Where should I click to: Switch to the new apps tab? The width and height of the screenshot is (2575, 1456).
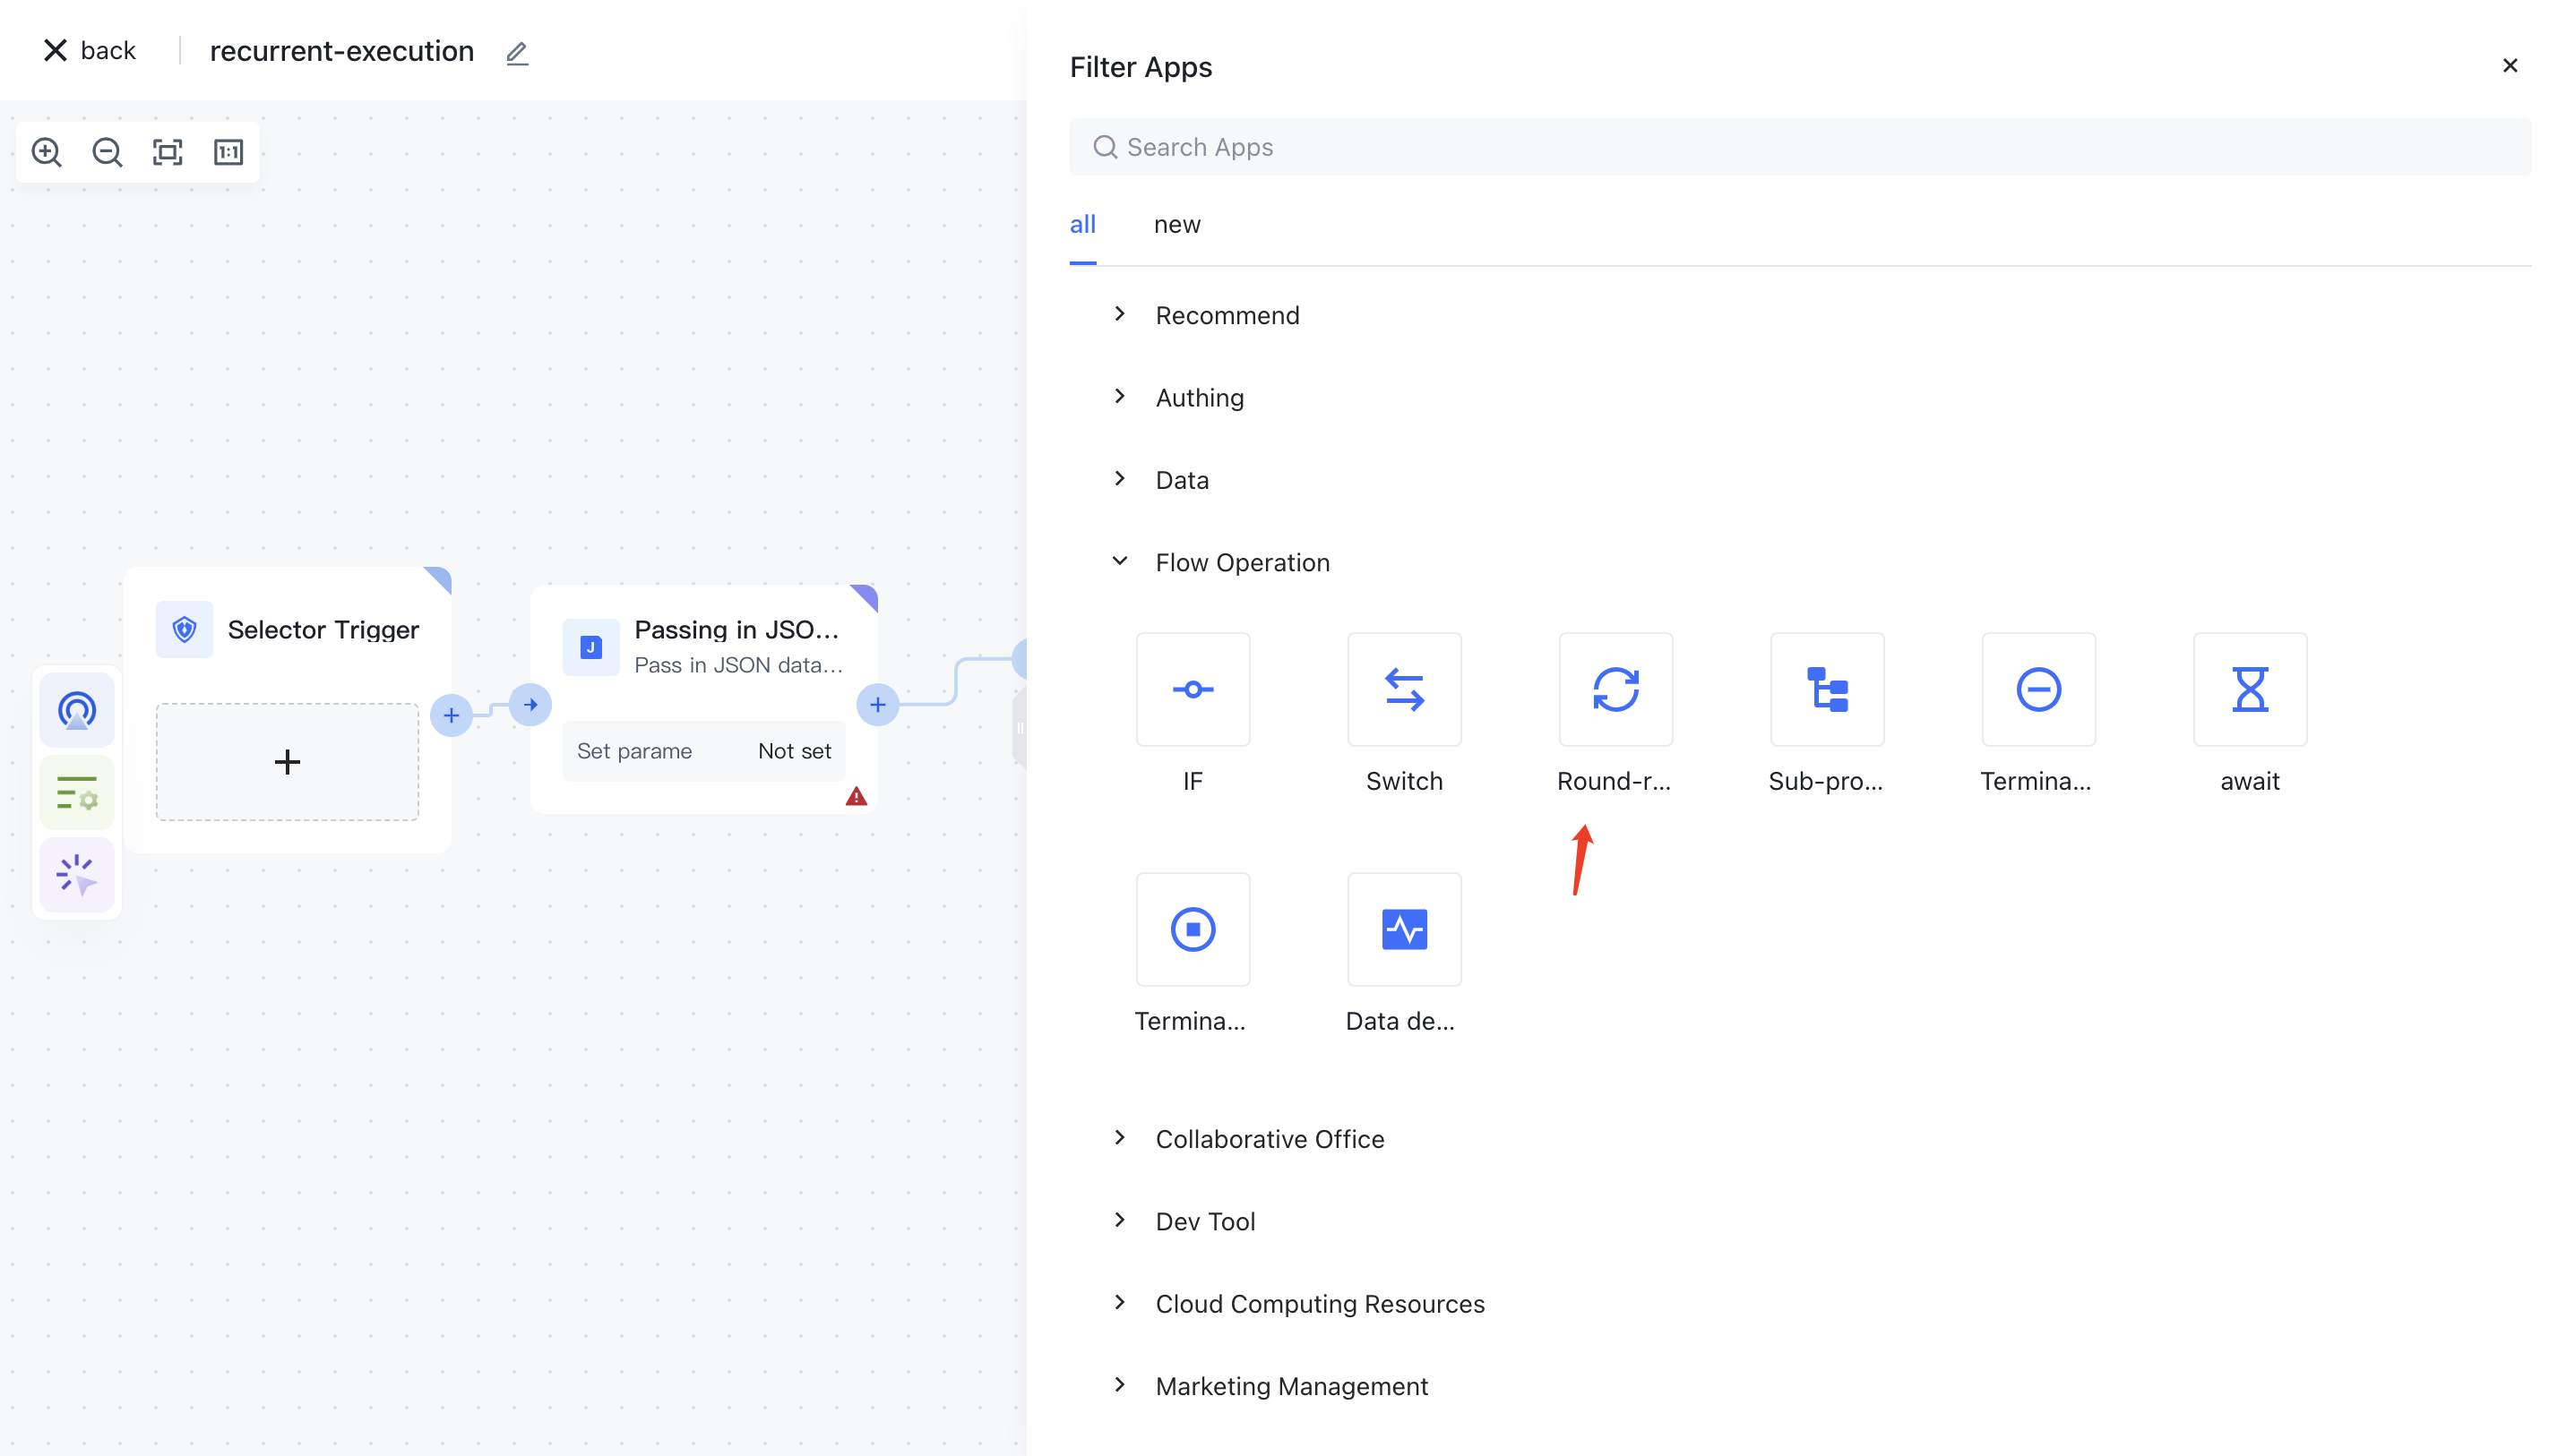[1176, 224]
